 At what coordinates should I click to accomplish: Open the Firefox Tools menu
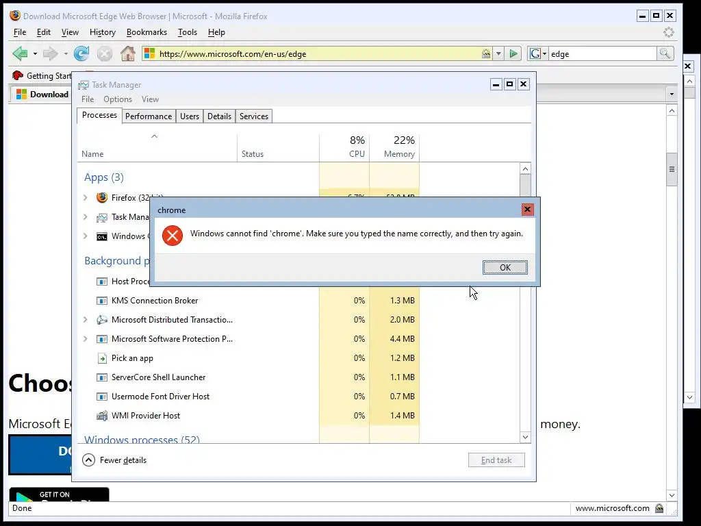tap(188, 32)
